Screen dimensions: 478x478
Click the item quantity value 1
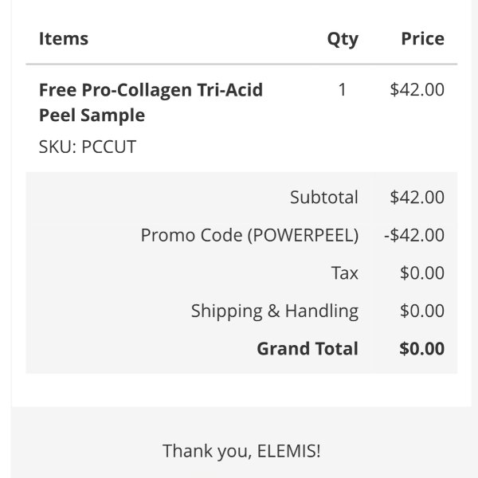pyautogui.click(x=343, y=89)
